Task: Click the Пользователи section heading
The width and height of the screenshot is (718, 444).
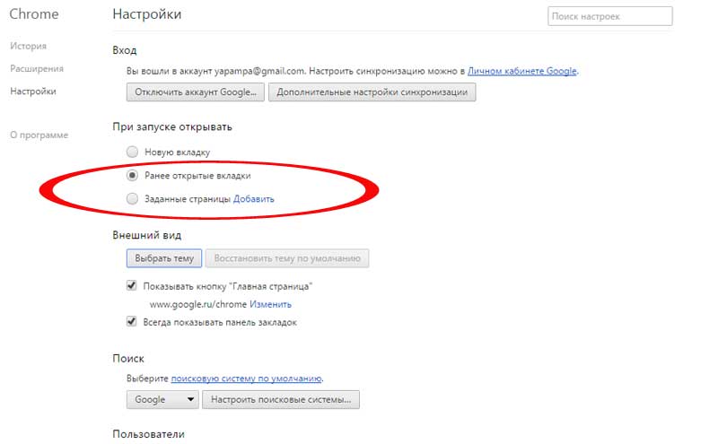Action: click(x=148, y=434)
